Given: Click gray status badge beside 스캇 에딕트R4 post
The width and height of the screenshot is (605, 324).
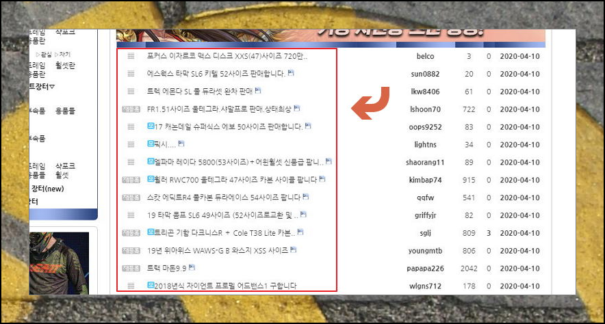Looking at the screenshot, I should point(131,198).
